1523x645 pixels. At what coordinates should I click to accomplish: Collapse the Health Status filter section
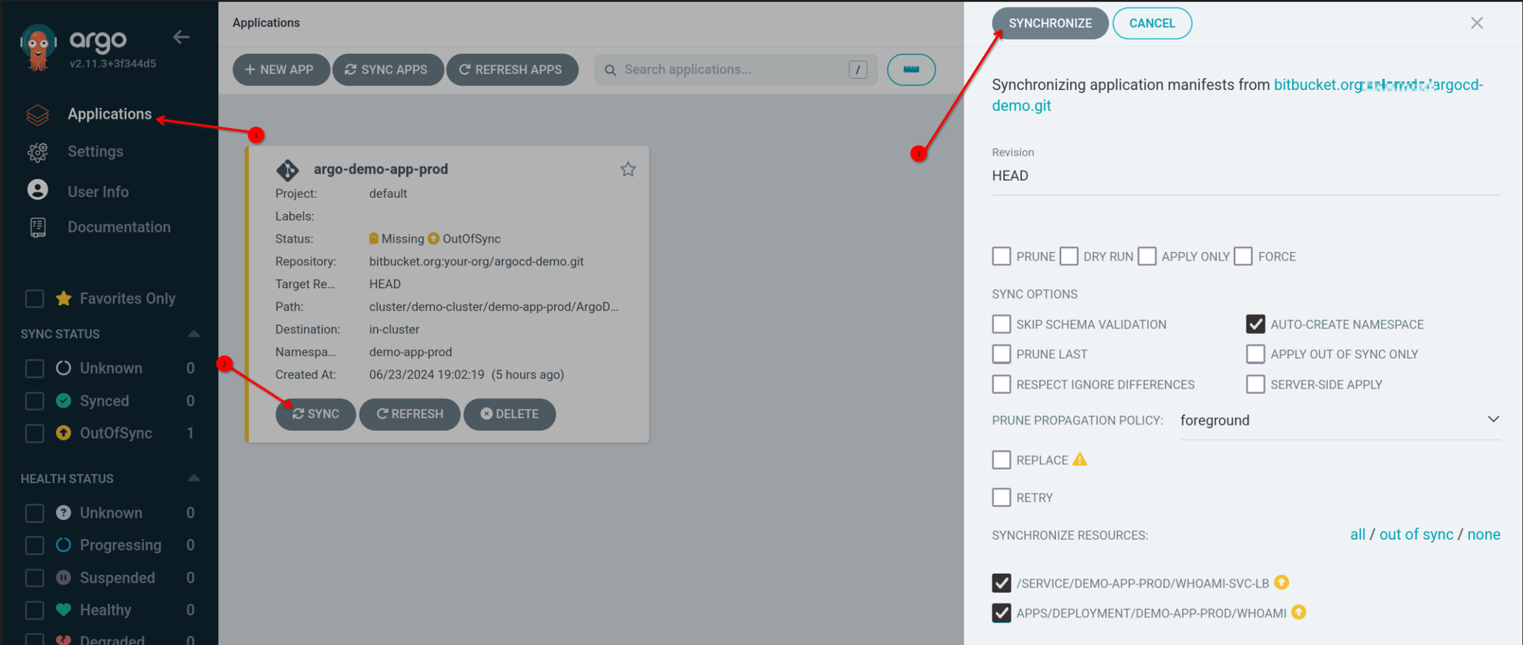point(193,478)
